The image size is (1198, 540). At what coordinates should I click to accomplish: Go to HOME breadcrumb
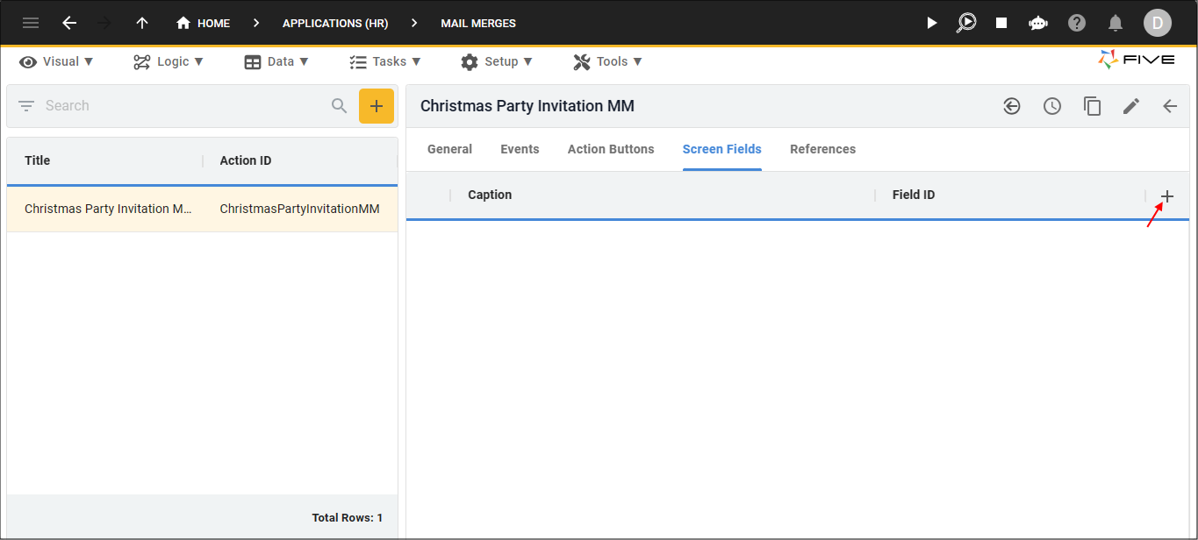[203, 23]
